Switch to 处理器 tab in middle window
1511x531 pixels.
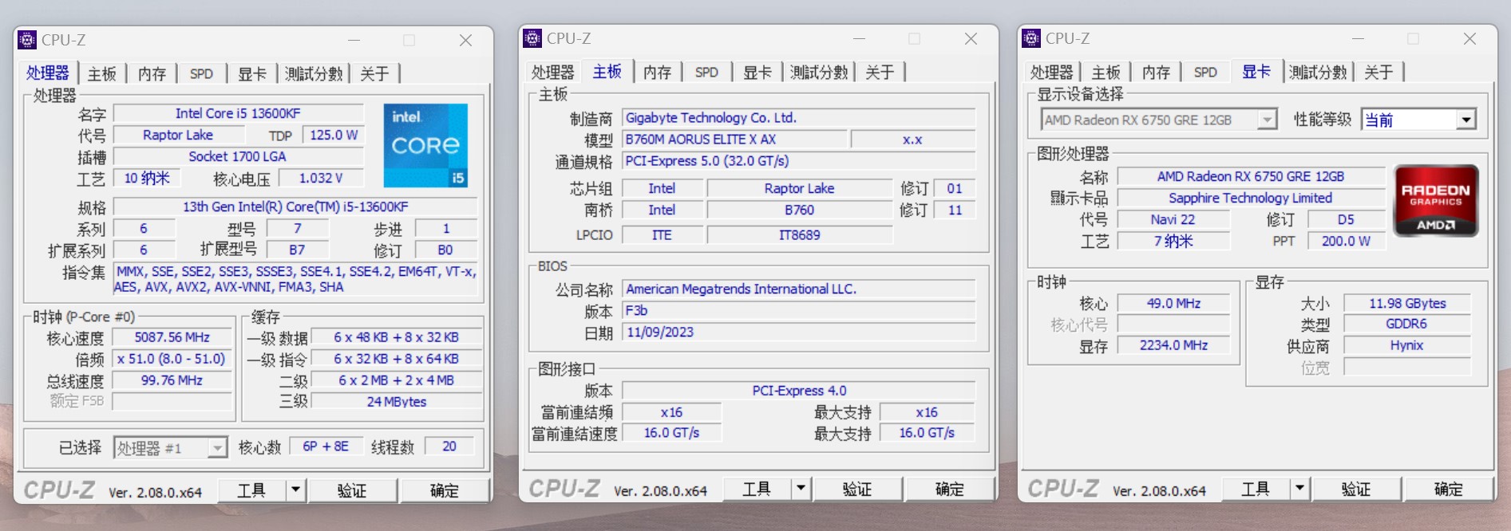pos(552,73)
